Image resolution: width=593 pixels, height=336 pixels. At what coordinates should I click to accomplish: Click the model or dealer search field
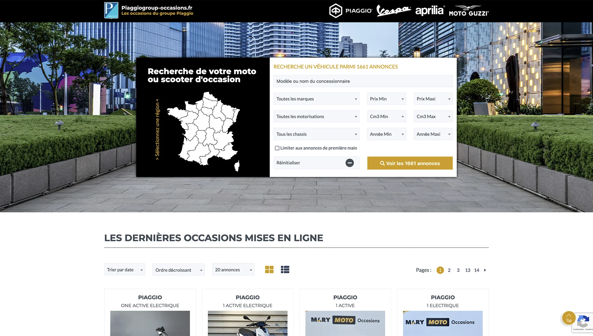pyautogui.click(x=363, y=81)
